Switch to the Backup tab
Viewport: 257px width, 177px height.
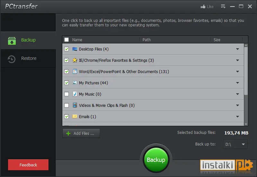point(28,41)
